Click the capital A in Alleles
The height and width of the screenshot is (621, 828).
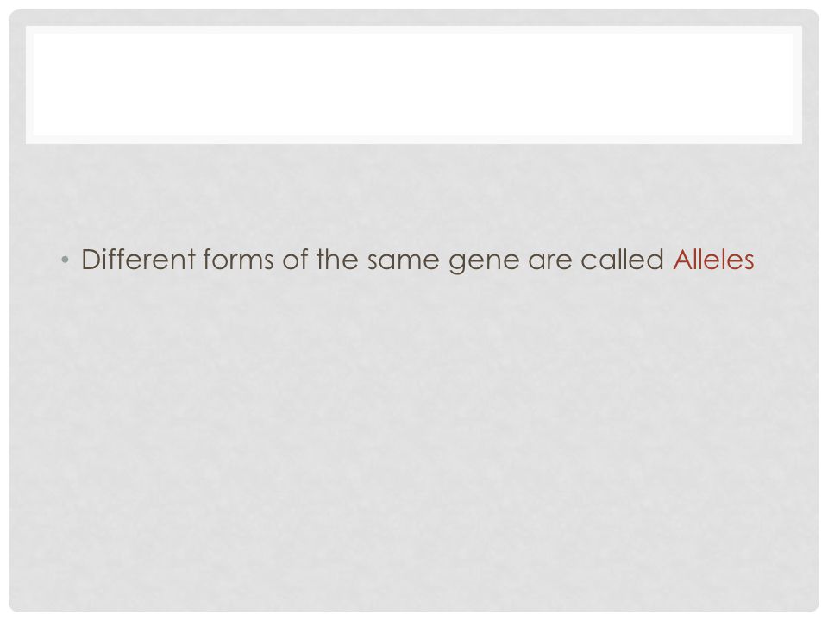[682, 260]
